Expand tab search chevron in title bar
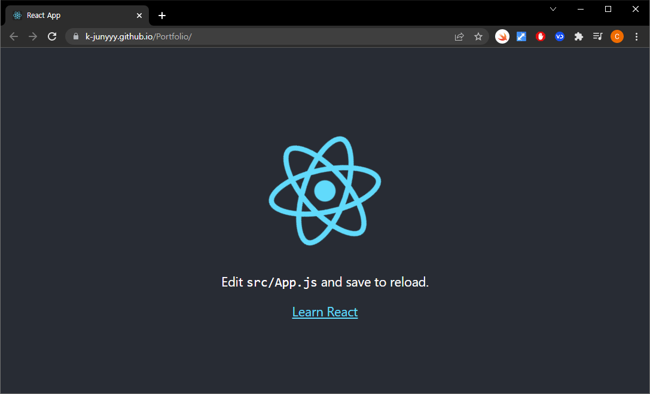The image size is (650, 394). tap(553, 9)
